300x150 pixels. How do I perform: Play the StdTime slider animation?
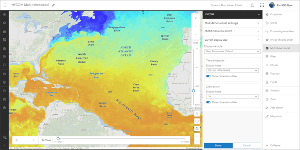(x=17, y=140)
